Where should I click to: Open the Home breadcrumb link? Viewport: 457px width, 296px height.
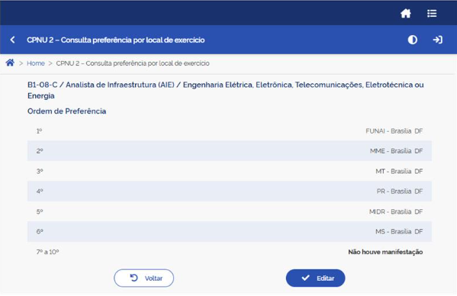click(x=36, y=63)
